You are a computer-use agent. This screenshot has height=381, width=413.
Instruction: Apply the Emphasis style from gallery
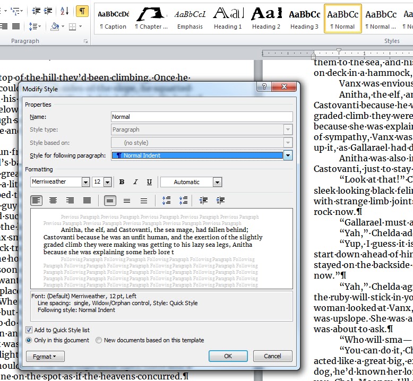click(190, 19)
